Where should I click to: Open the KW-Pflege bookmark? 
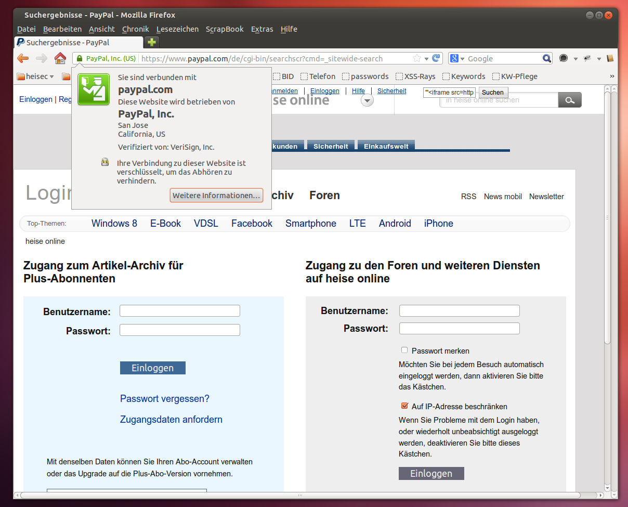click(515, 76)
